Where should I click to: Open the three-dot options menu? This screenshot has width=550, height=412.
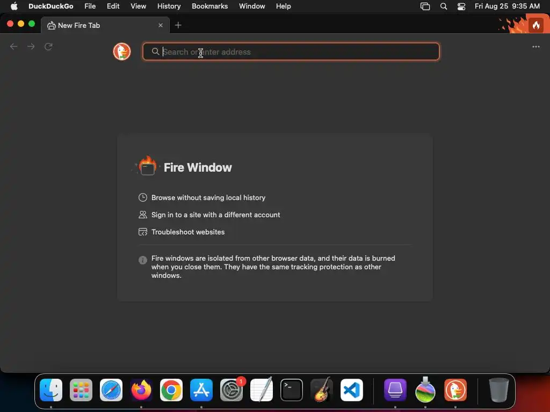(536, 47)
